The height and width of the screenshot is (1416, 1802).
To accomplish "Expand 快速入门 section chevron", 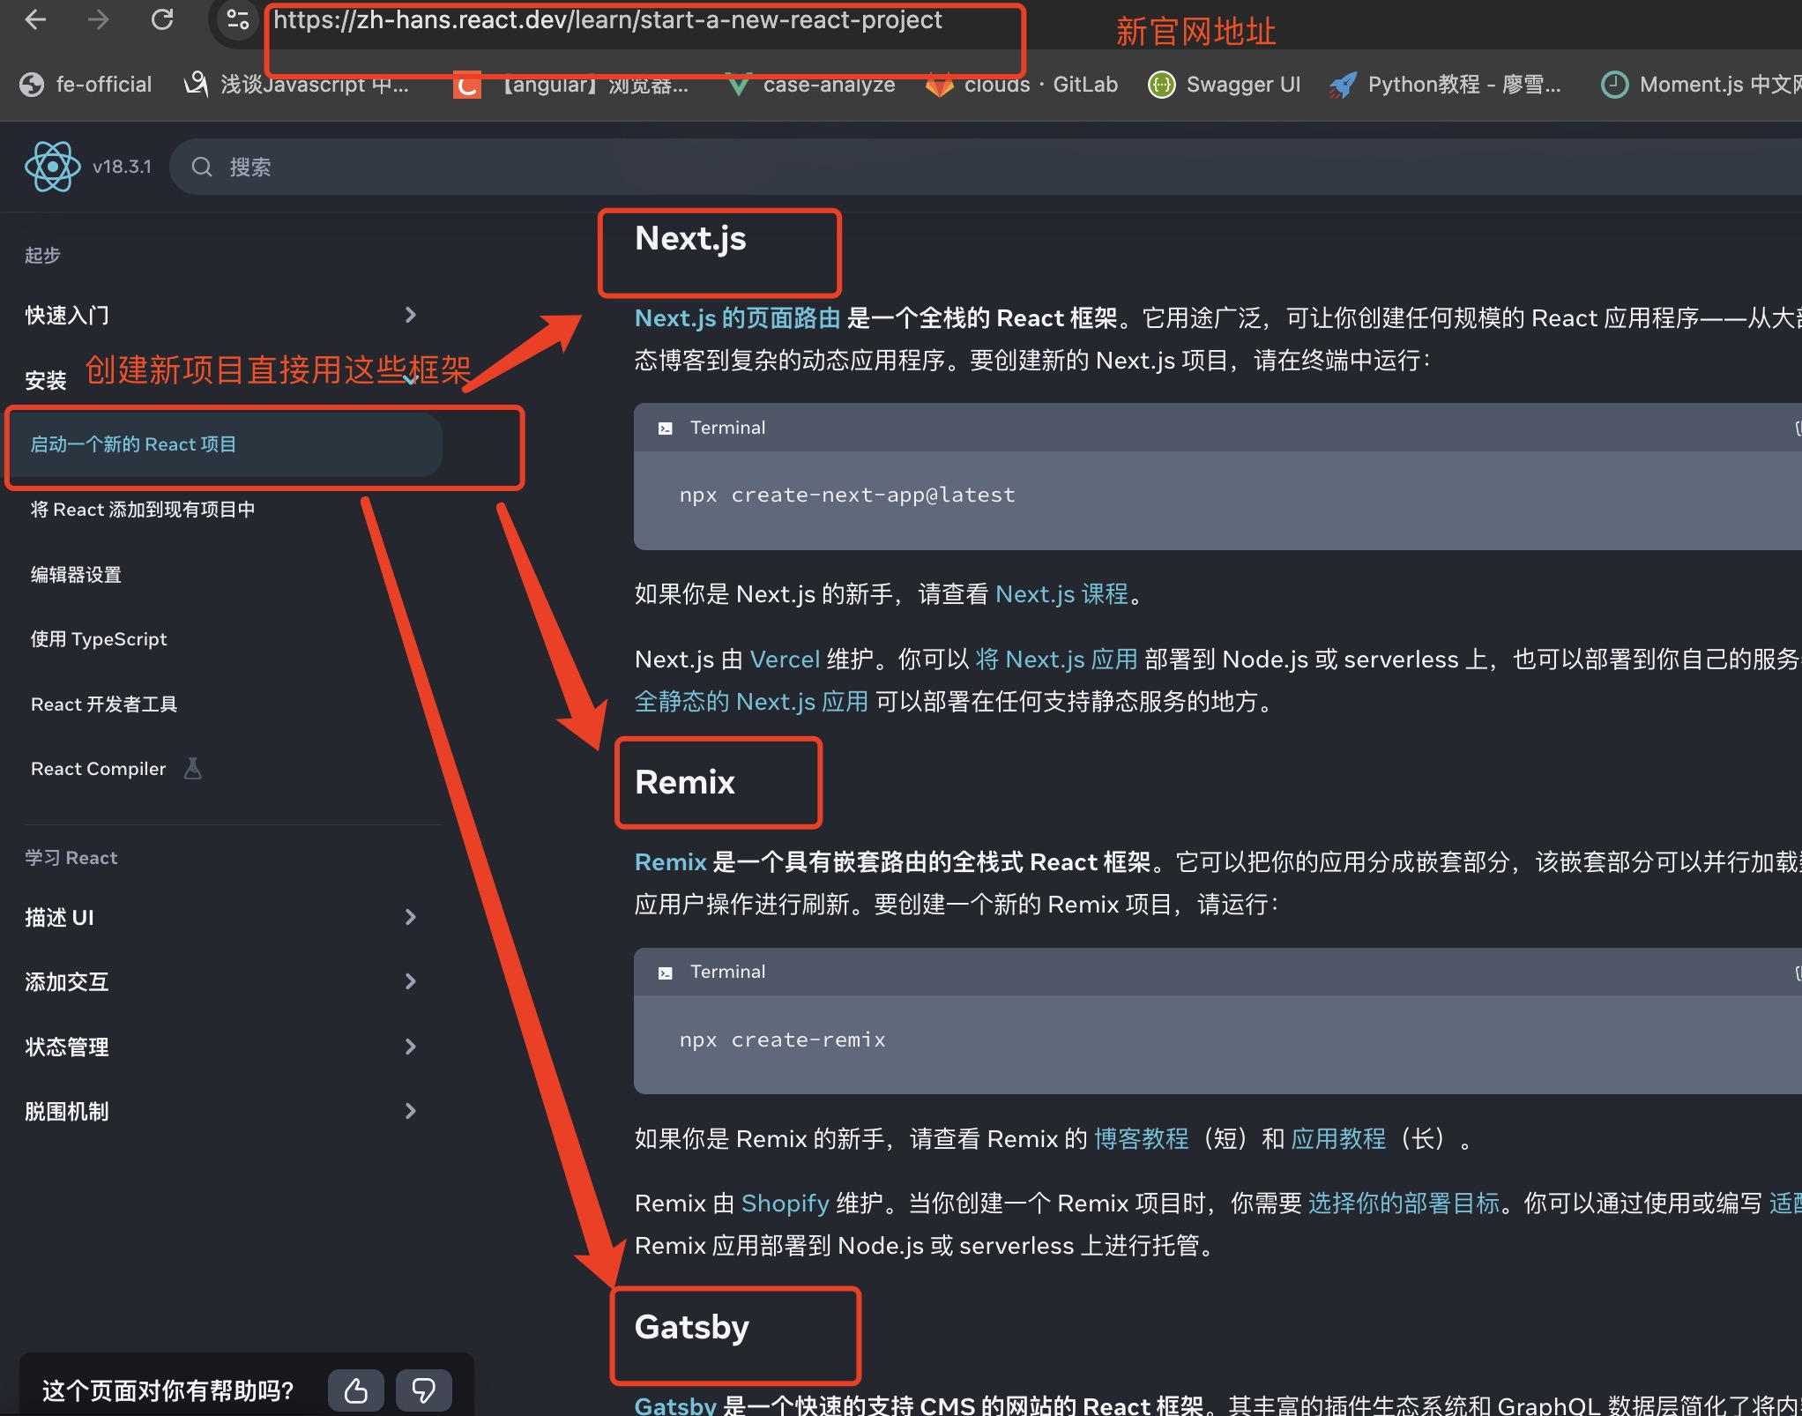I will pos(410,315).
